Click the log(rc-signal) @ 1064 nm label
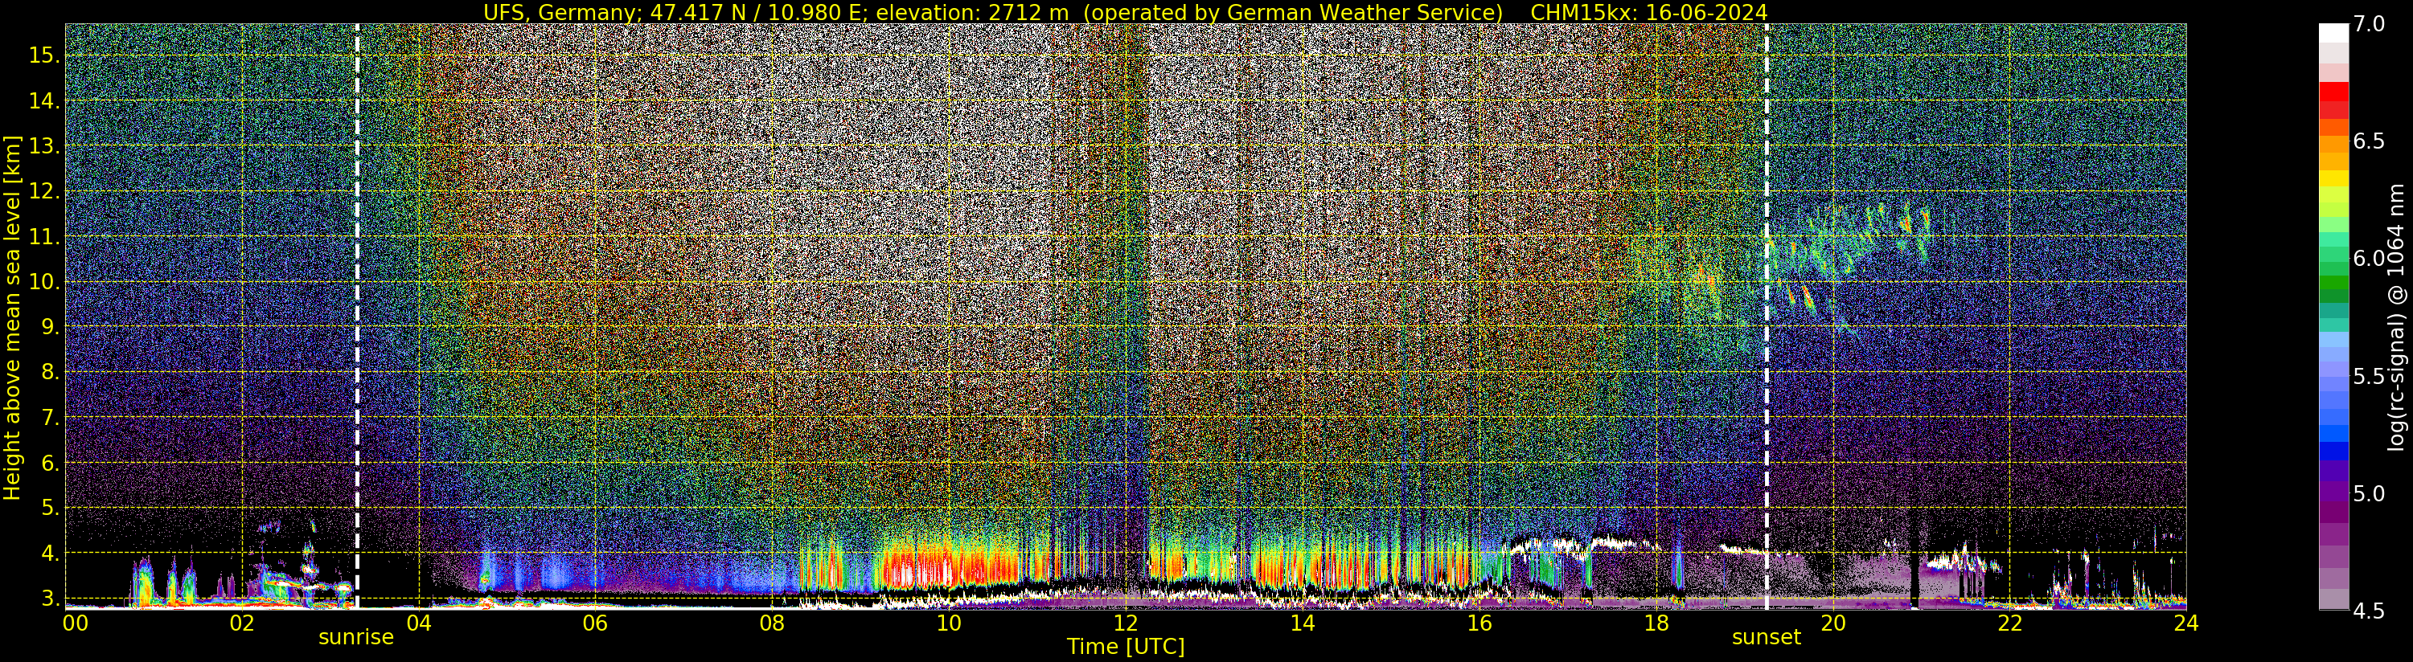Image resolution: width=2413 pixels, height=662 pixels. tap(2398, 318)
